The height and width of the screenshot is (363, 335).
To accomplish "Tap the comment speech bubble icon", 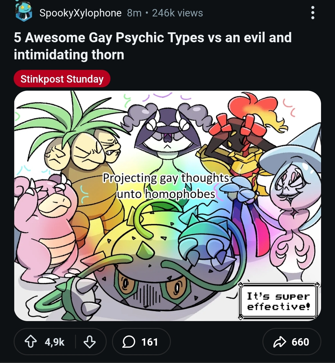I will coord(128,342).
